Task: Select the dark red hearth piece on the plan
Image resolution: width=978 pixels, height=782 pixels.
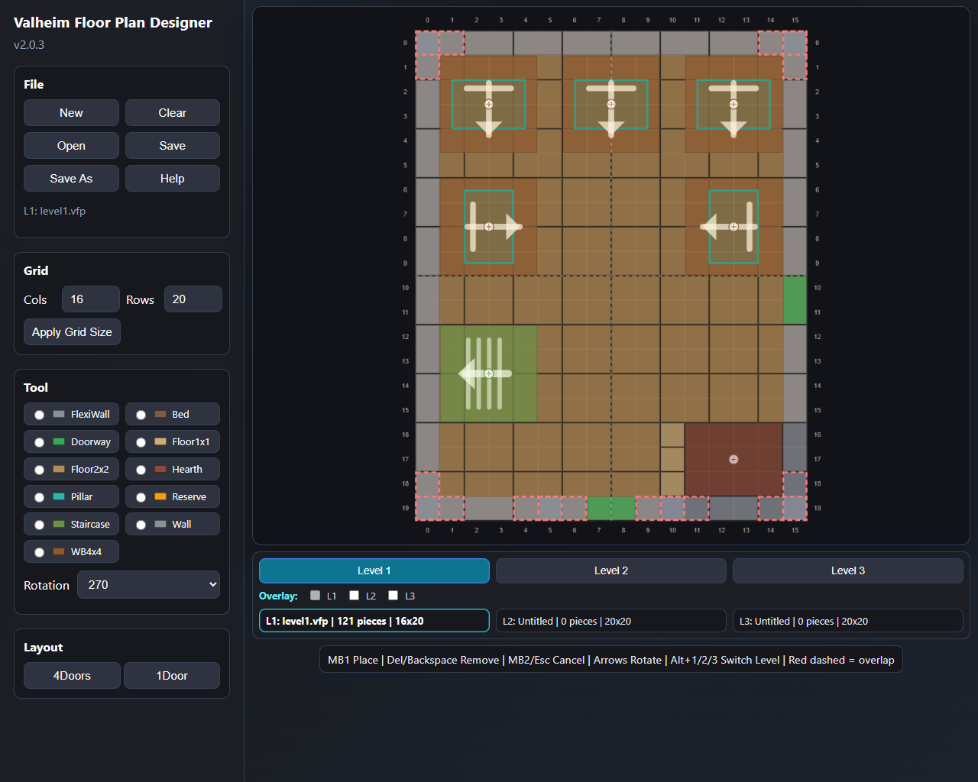Action: tap(733, 459)
